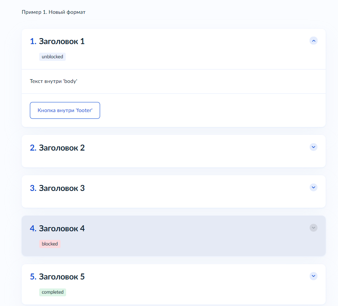Click the 'unblocked' status badge
The height and width of the screenshot is (306, 338).
click(52, 57)
